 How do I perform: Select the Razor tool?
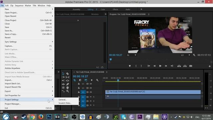(67, 74)
